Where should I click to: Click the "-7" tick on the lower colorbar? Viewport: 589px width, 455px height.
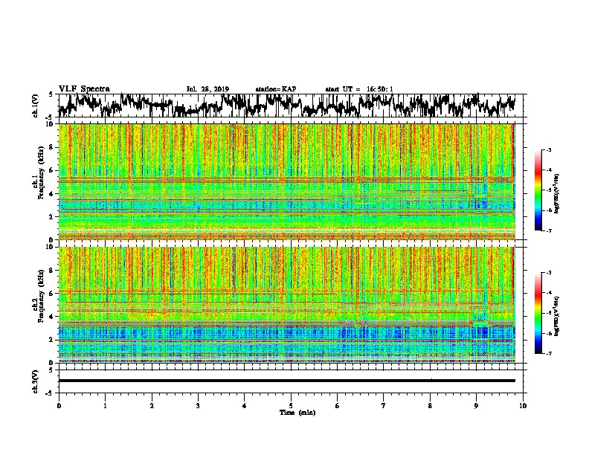[548, 353]
